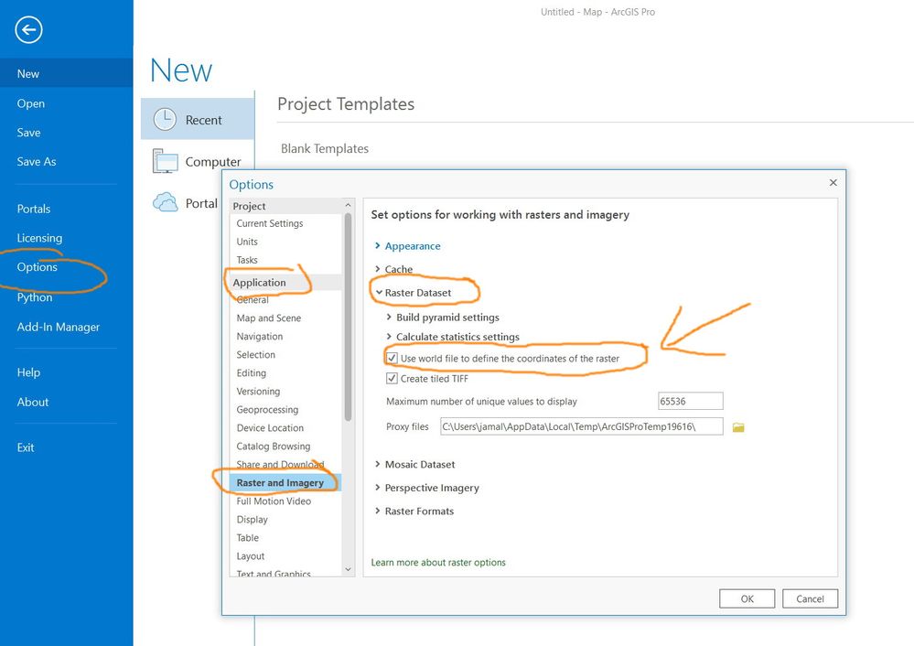This screenshot has height=646, width=914.
Task: Uncheck Create tiled TIFF option
Action: pyautogui.click(x=392, y=379)
